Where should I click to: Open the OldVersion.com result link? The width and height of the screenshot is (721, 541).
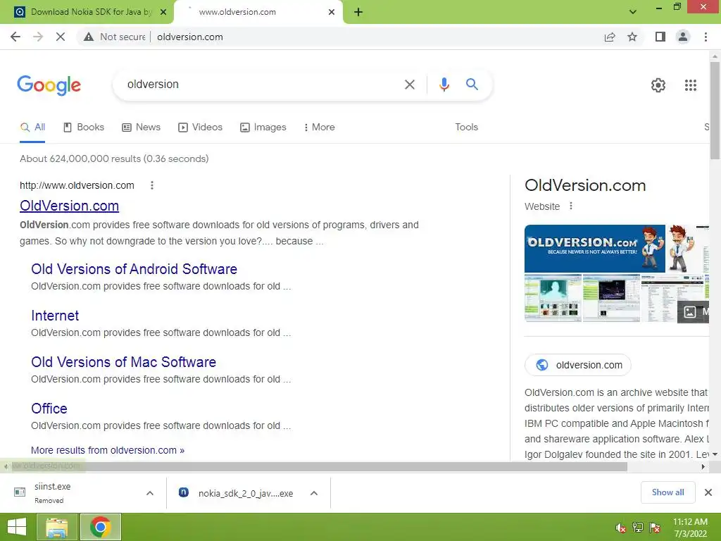click(x=70, y=206)
